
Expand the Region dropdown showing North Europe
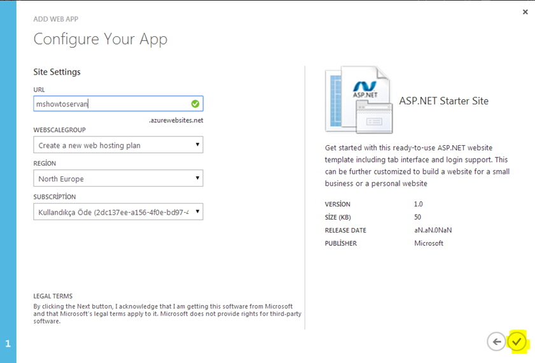118,179
